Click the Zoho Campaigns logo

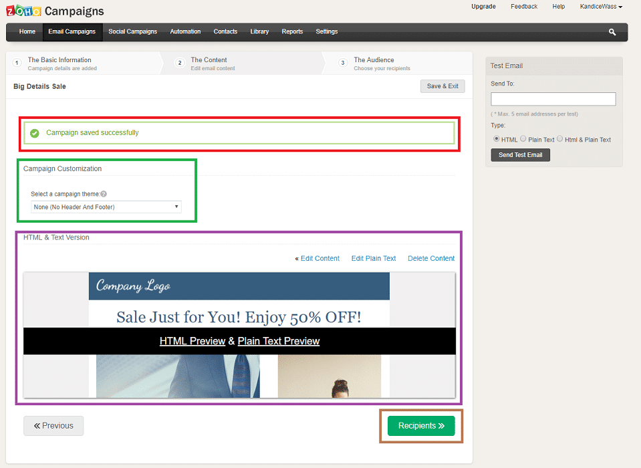pyautogui.click(x=55, y=11)
